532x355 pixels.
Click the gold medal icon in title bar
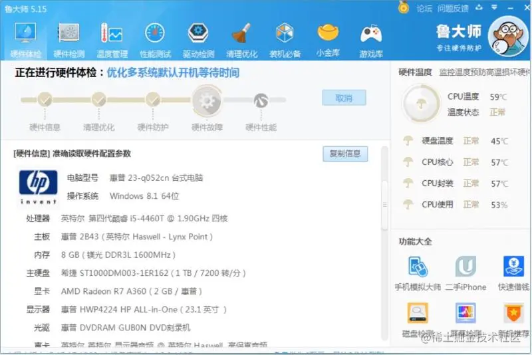[x=404, y=7]
